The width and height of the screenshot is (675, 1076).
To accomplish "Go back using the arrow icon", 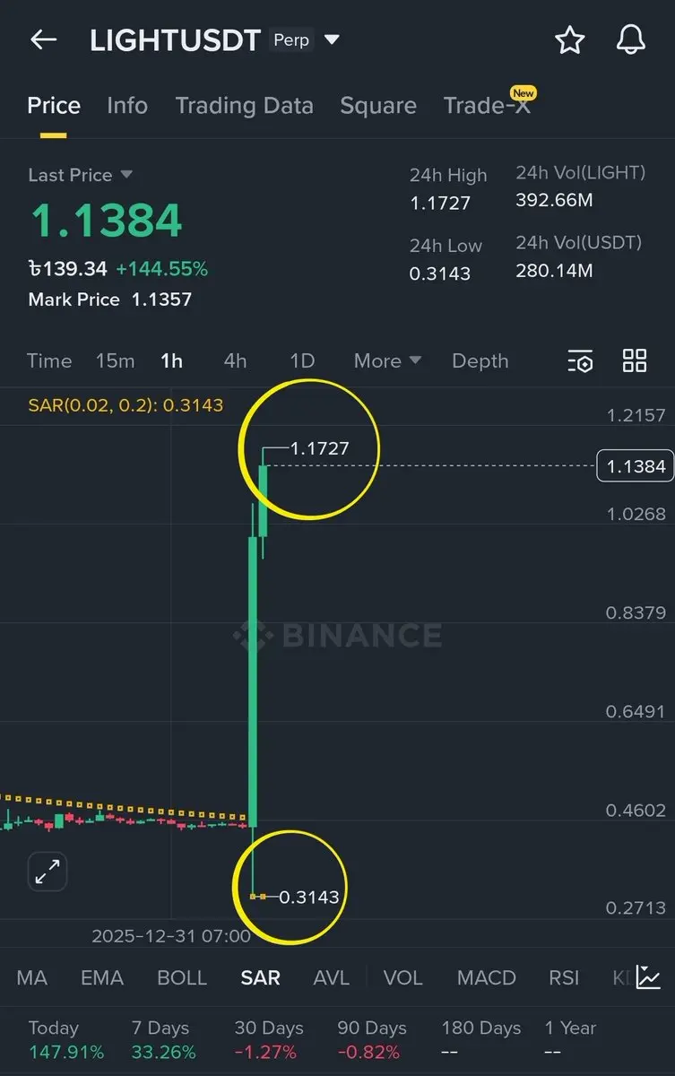I will tap(43, 39).
